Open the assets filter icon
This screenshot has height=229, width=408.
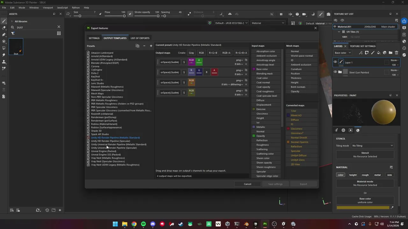[13, 33]
